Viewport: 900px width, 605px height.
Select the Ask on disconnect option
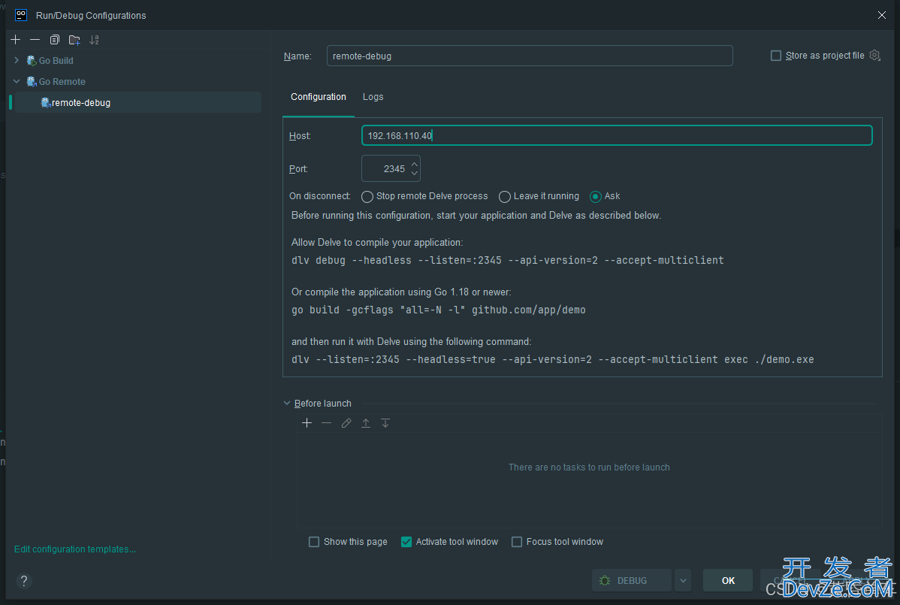(x=595, y=197)
